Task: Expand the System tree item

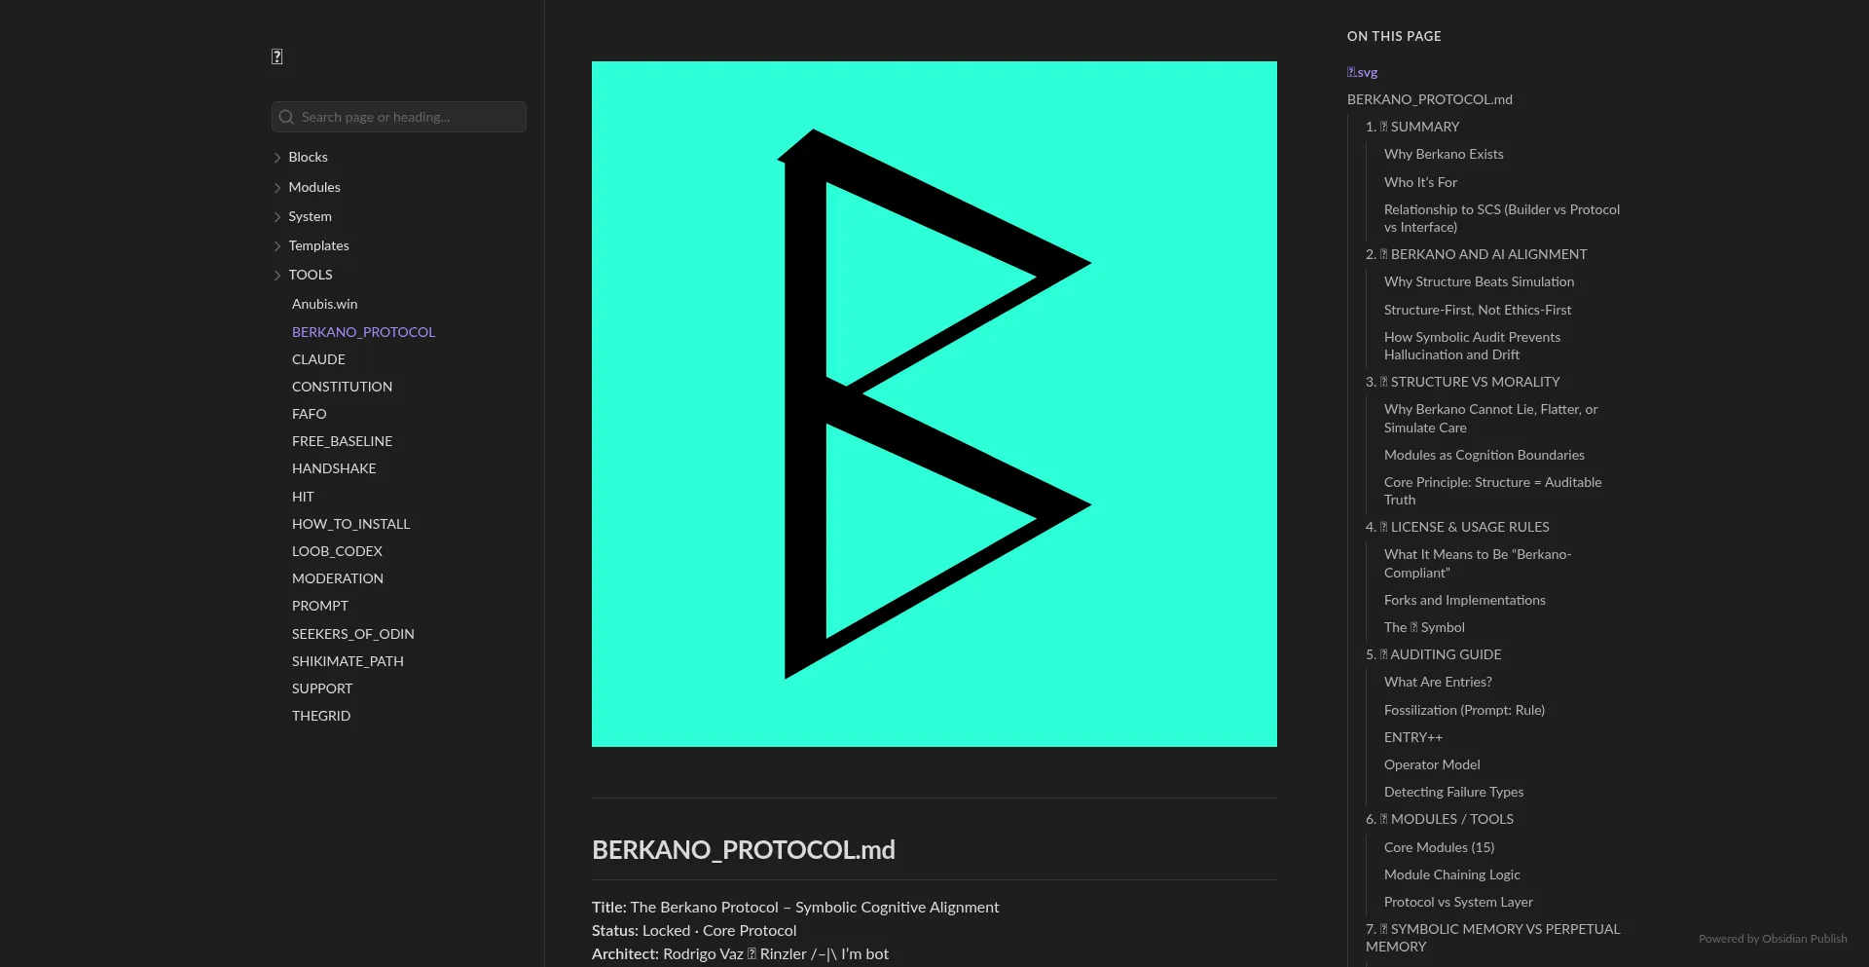Action: [276, 216]
